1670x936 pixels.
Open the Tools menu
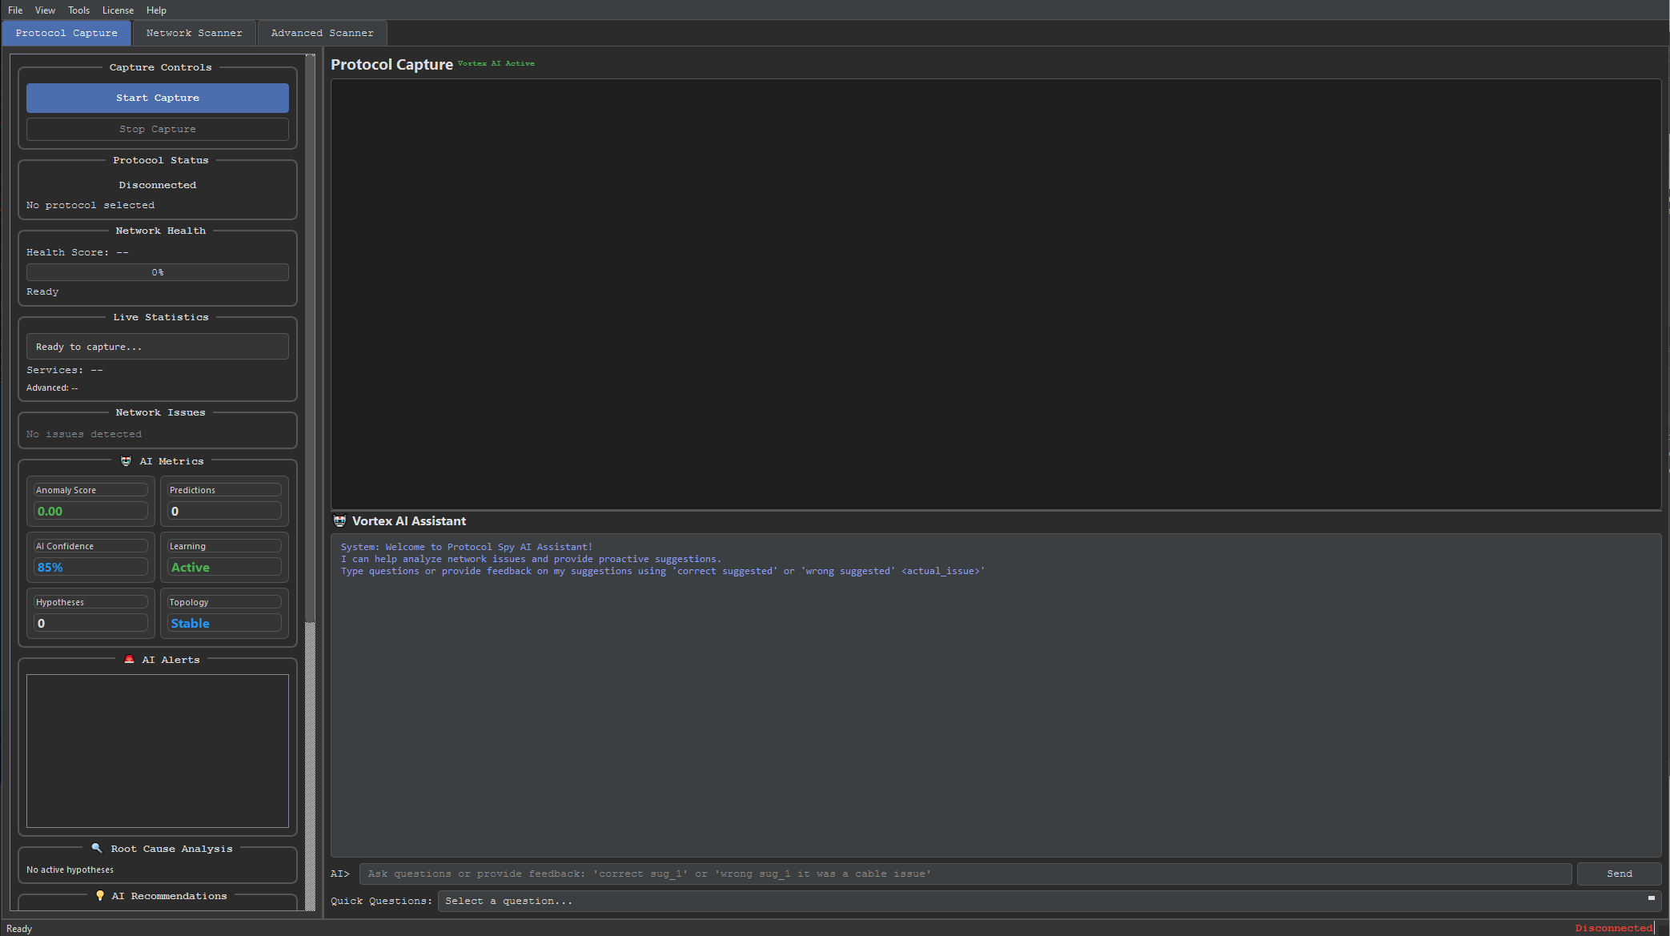(x=78, y=10)
